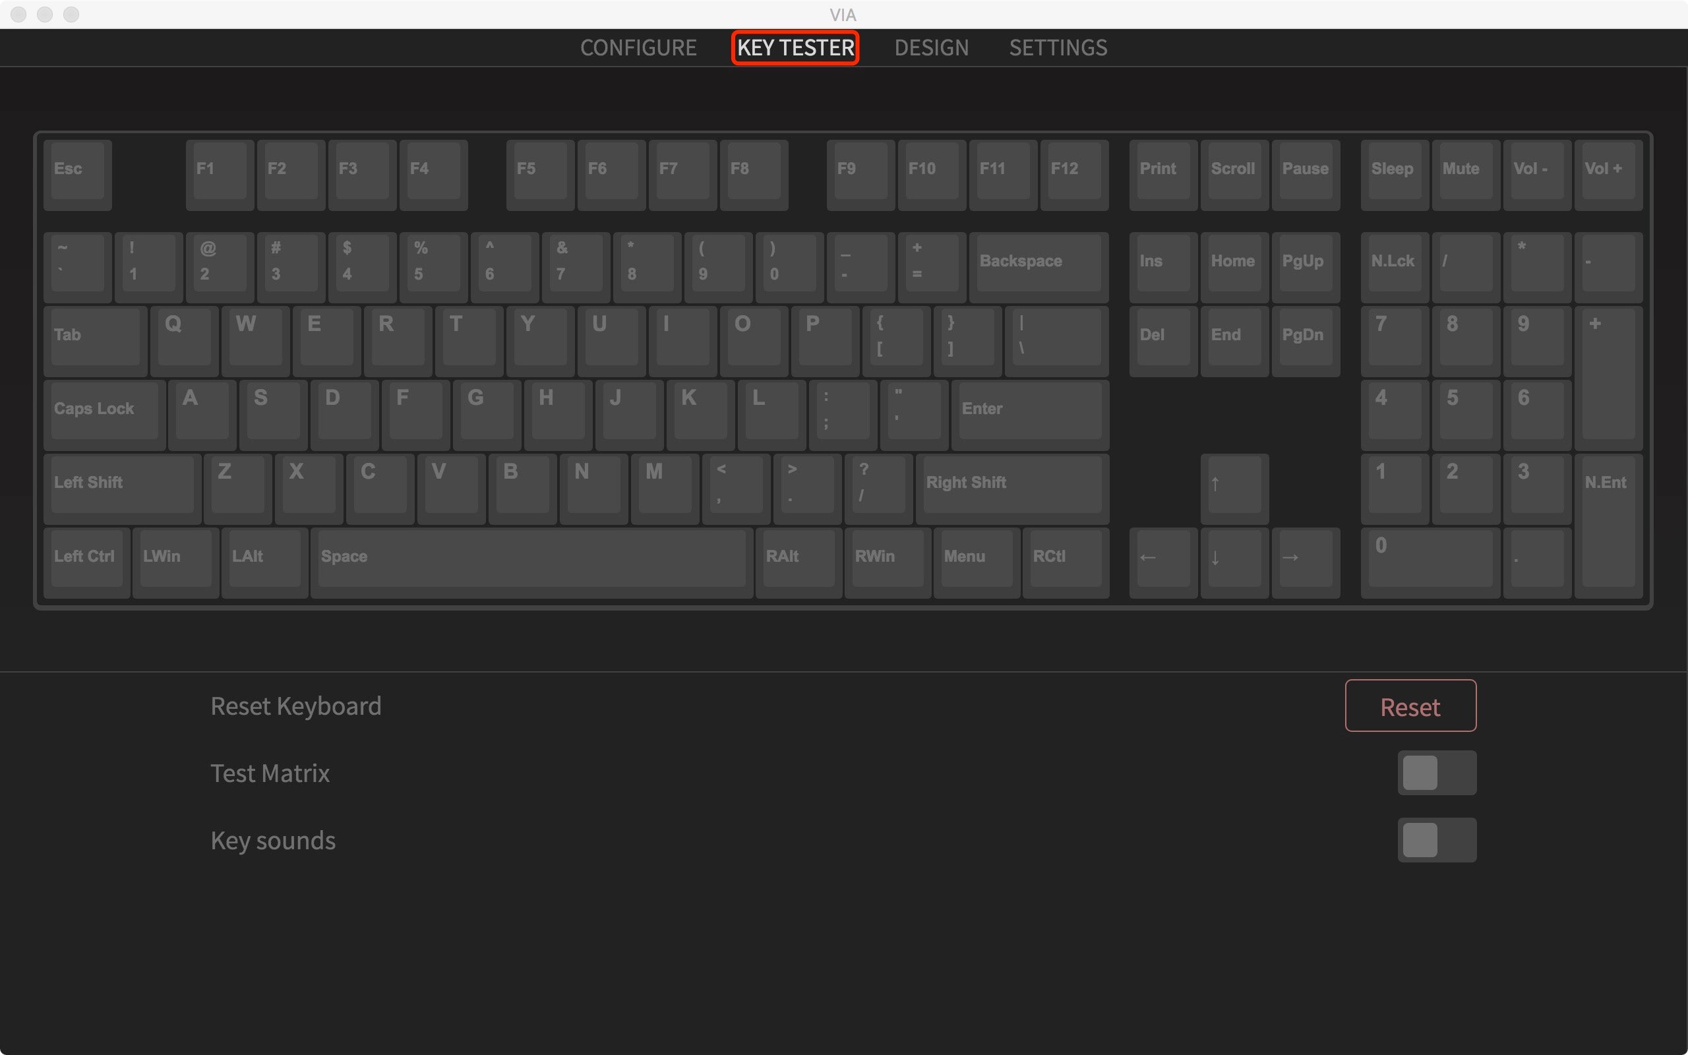Switch to the CONFIGURE tab
Image resolution: width=1688 pixels, height=1055 pixels.
click(x=637, y=47)
